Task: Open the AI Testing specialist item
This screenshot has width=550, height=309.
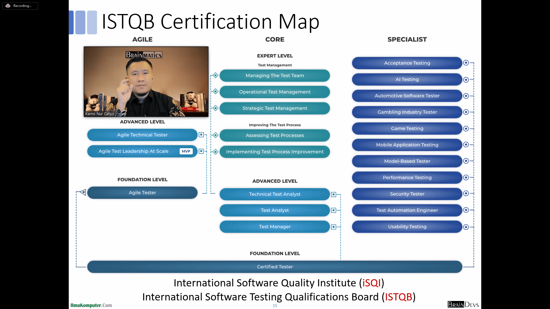Action: 407,80
